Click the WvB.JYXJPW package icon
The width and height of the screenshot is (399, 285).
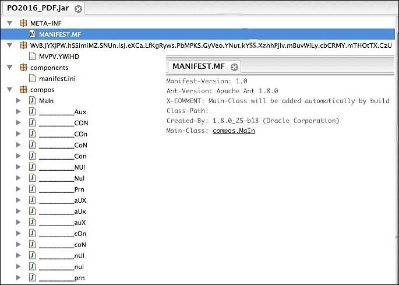[x=23, y=45]
